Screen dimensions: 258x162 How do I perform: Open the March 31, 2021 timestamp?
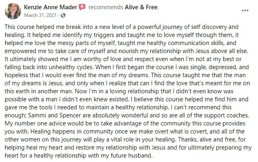coord(40,15)
